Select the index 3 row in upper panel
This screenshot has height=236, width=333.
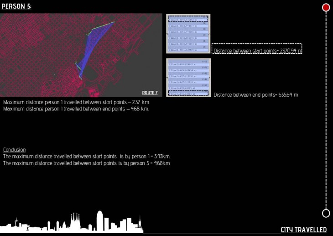tap(188, 38)
